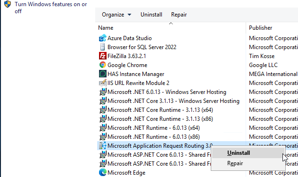Click Google LLC publisher cell
This screenshot has width=298, height=177.
point(263,65)
